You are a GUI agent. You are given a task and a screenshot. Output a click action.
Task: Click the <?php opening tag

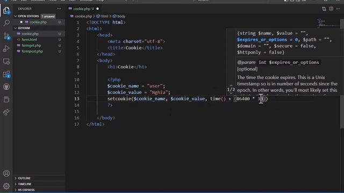[114, 80]
